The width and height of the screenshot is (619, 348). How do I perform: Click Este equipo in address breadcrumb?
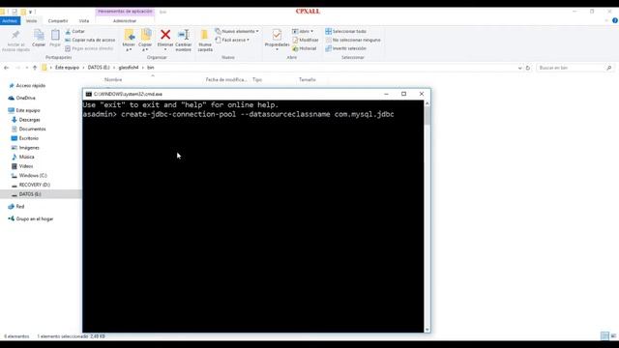click(x=67, y=68)
